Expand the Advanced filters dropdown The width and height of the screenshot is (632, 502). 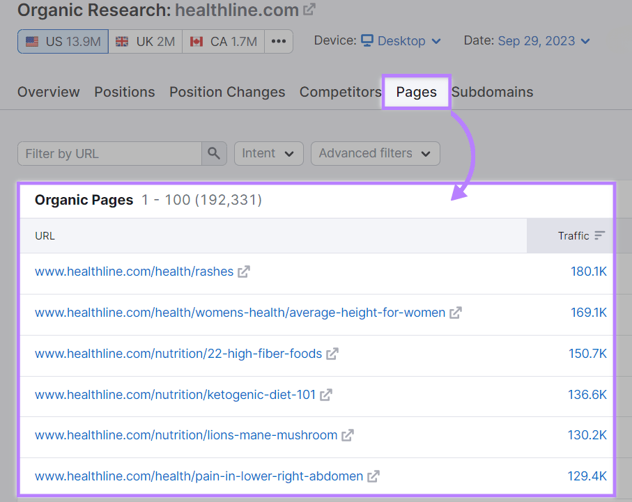tap(376, 153)
